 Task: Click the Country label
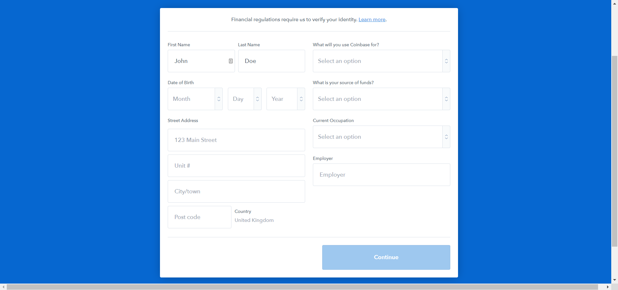243,211
